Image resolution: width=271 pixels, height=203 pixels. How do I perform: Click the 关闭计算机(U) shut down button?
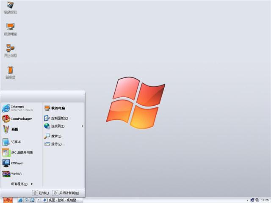point(66,193)
